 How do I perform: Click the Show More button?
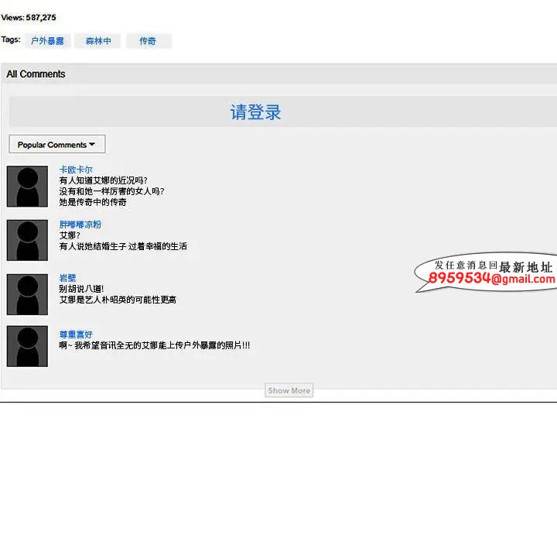pyautogui.click(x=289, y=390)
